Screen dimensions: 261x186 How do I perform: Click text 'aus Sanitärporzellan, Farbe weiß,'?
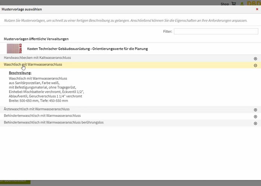point(34,83)
